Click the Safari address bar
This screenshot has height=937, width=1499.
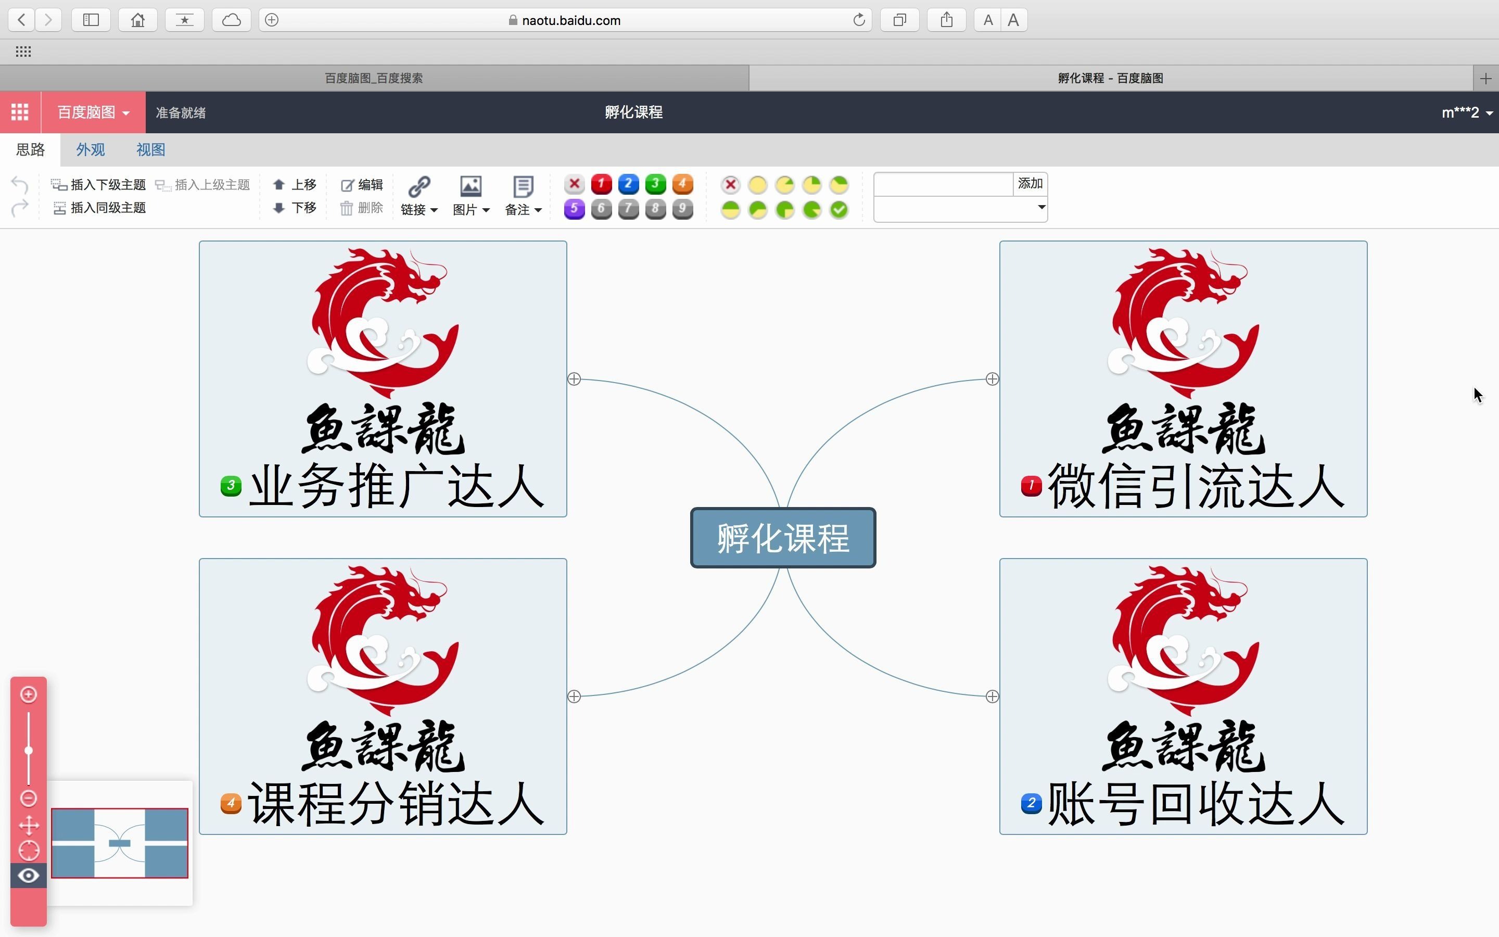[x=565, y=20]
